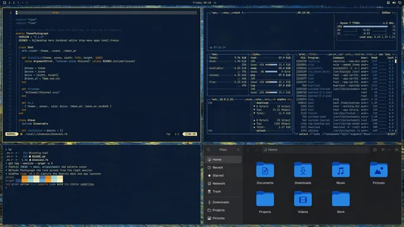Click the leftmost system tray icon

[388, 3]
